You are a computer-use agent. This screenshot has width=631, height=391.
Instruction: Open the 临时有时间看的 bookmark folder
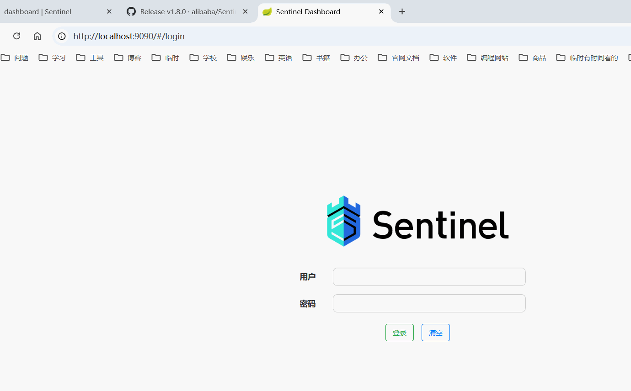coord(587,58)
